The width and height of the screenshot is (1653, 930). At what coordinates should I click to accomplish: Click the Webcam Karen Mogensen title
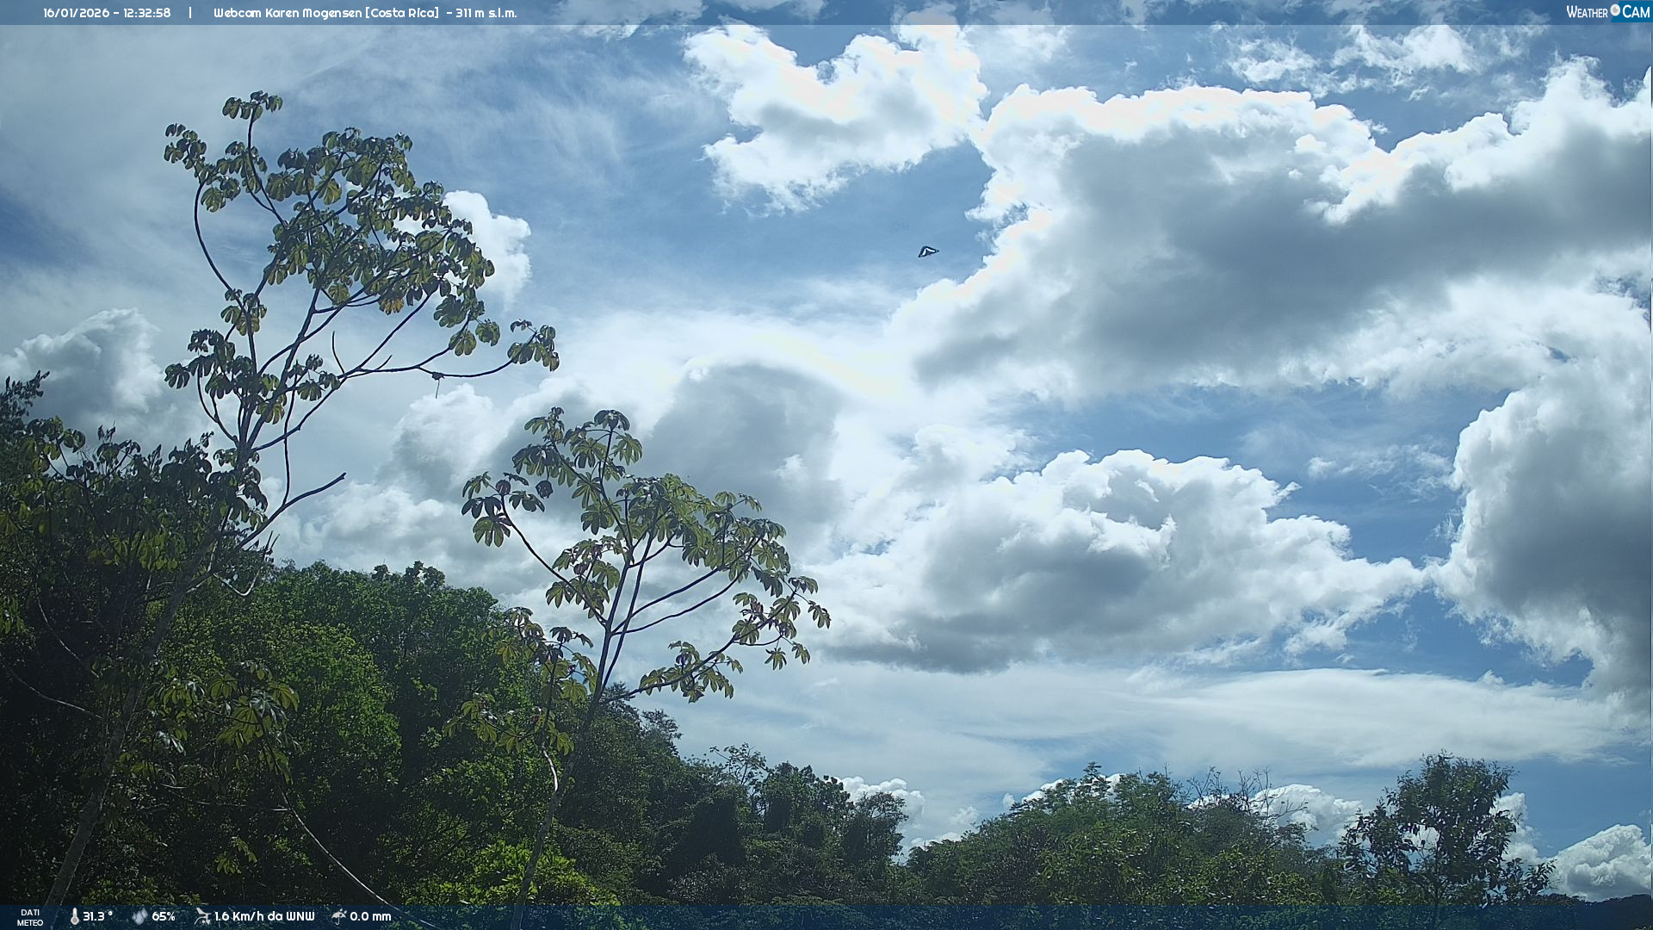pos(288,13)
